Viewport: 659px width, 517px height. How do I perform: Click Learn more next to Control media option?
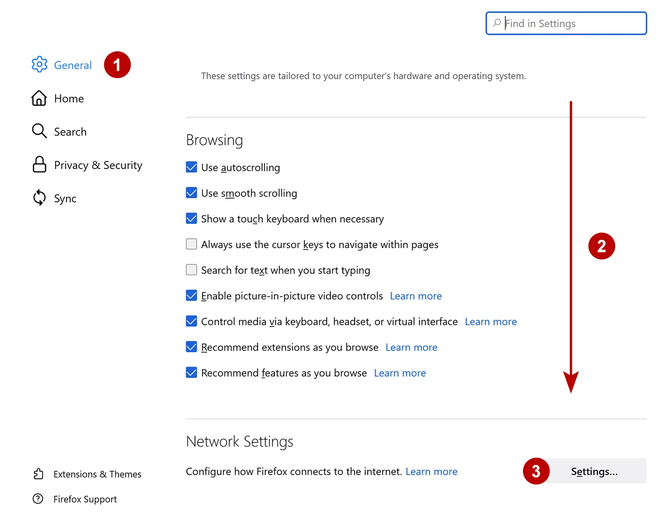click(490, 321)
